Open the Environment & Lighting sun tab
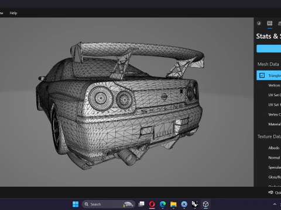This screenshot has width=281, height=210. tap(259, 23)
